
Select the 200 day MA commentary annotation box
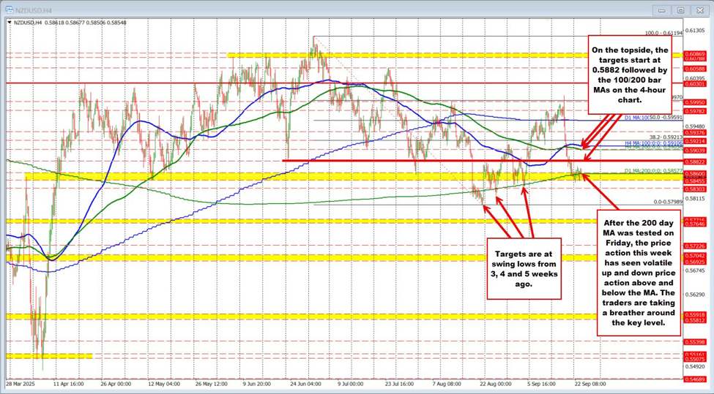(644, 271)
